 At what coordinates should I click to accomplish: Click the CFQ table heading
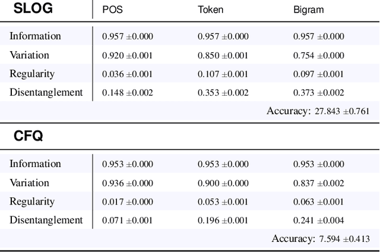[28, 136]
